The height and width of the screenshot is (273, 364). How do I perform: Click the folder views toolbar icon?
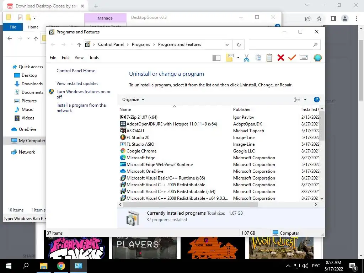(230, 58)
